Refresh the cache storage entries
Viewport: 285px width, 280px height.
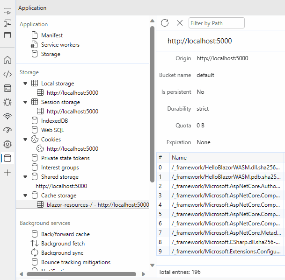pyautogui.click(x=165, y=23)
